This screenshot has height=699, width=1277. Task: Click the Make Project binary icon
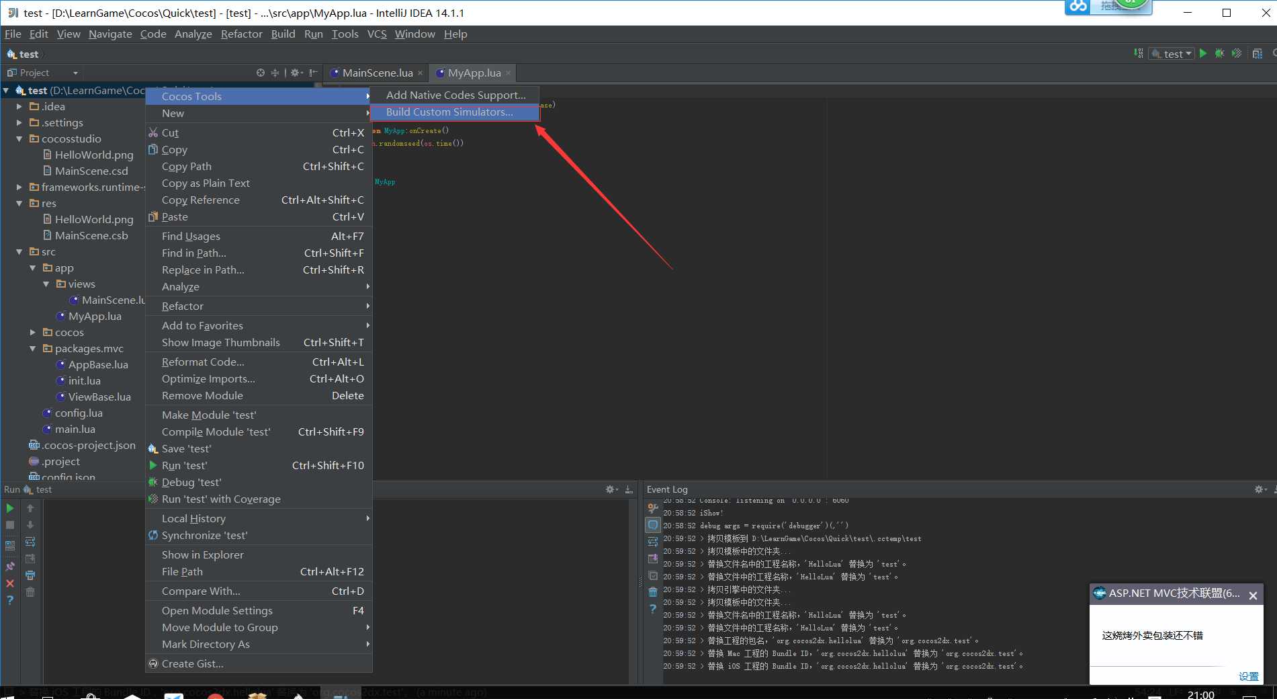tap(1138, 54)
